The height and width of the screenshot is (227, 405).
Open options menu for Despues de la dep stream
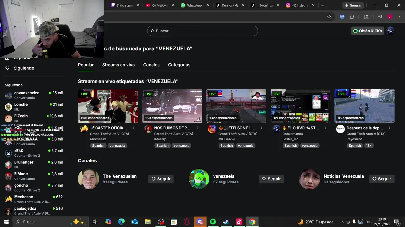(390, 128)
